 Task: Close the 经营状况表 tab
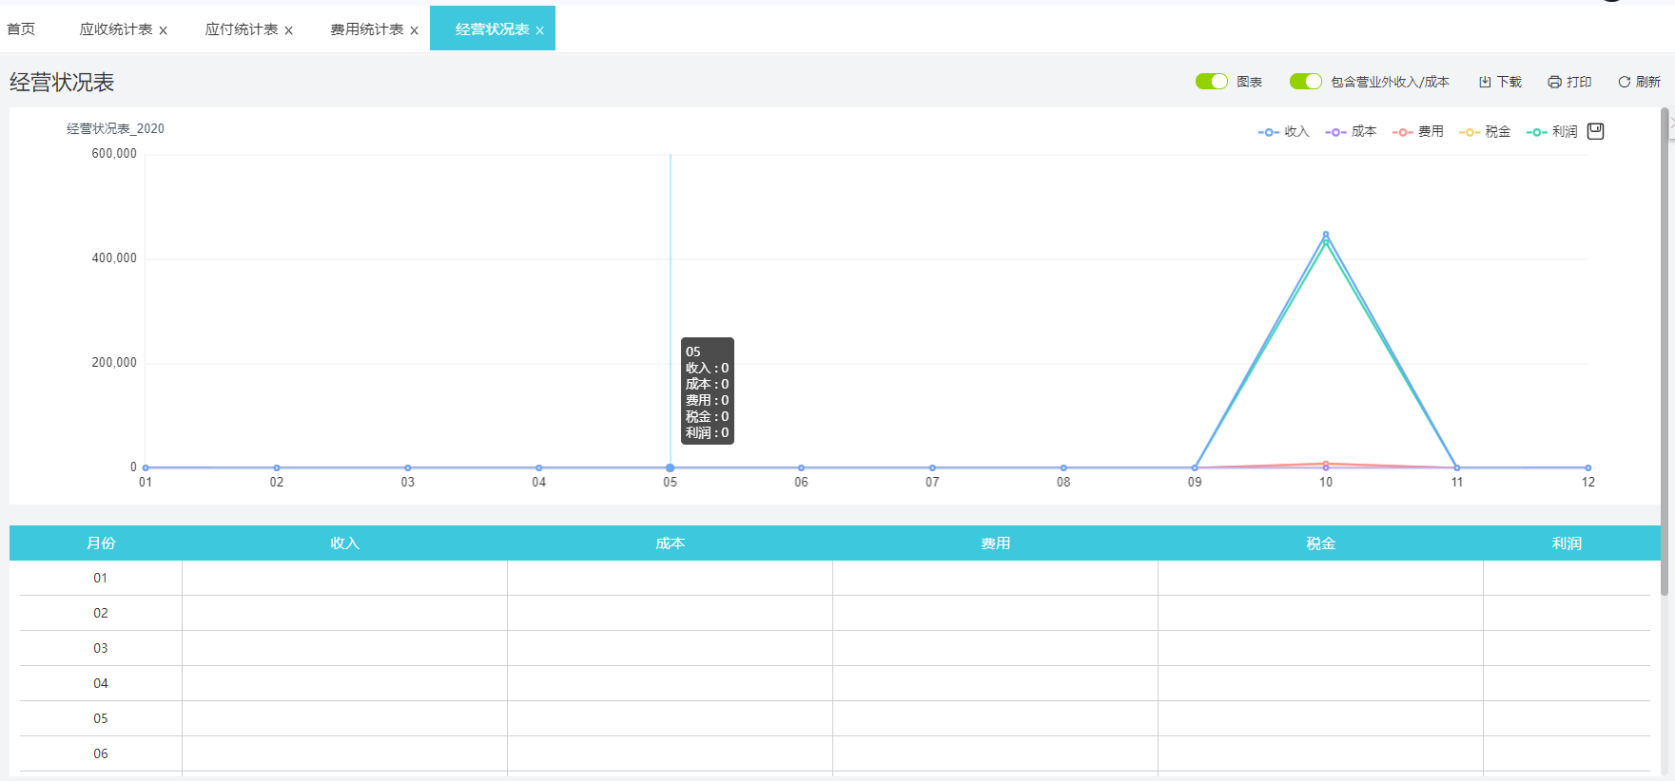point(540,30)
